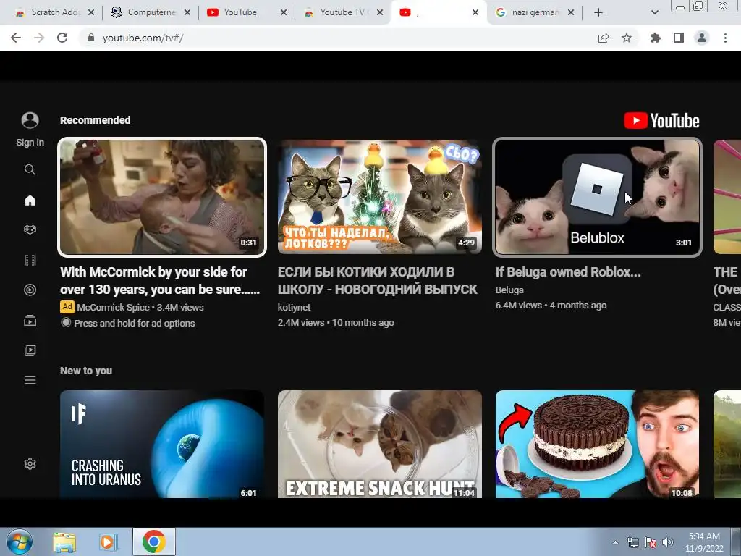The height and width of the screenshot is (556, 741).
Task: Click '6.4M views • 4 months ago' text
Action: [551, 306]
